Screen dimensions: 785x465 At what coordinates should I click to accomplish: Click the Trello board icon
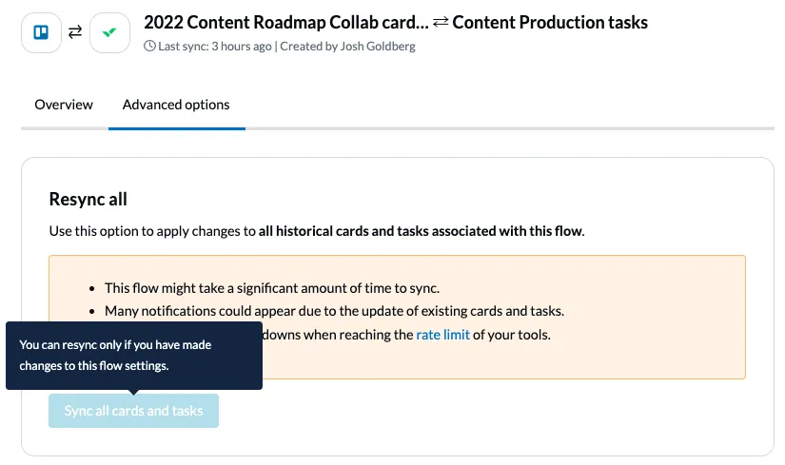pos(41,33)
